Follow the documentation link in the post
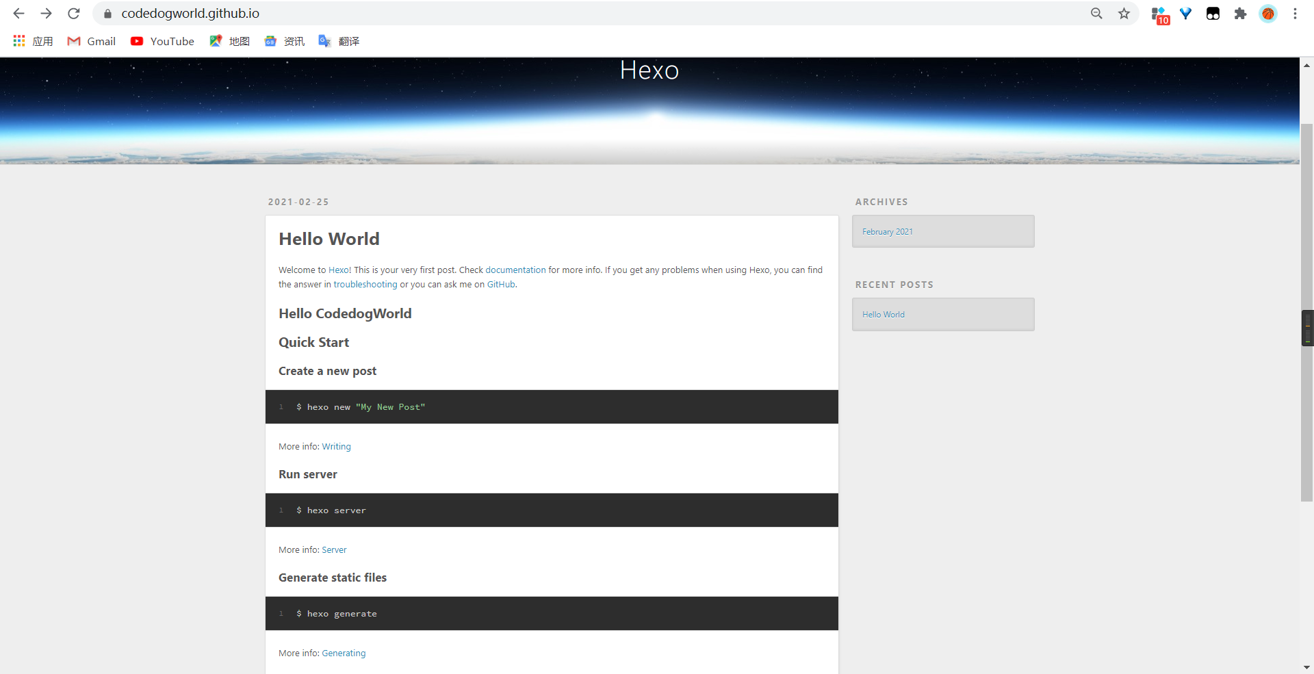 click(x=515, y=270)
